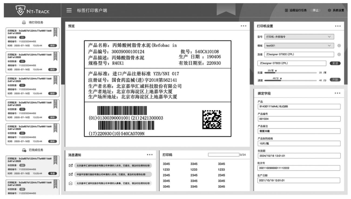
Task: Click the add icon beside 模板 dropdown
Action: [x=339, y=46]
